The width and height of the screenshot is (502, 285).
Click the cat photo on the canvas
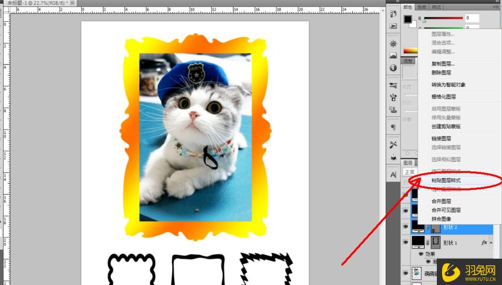195,137
